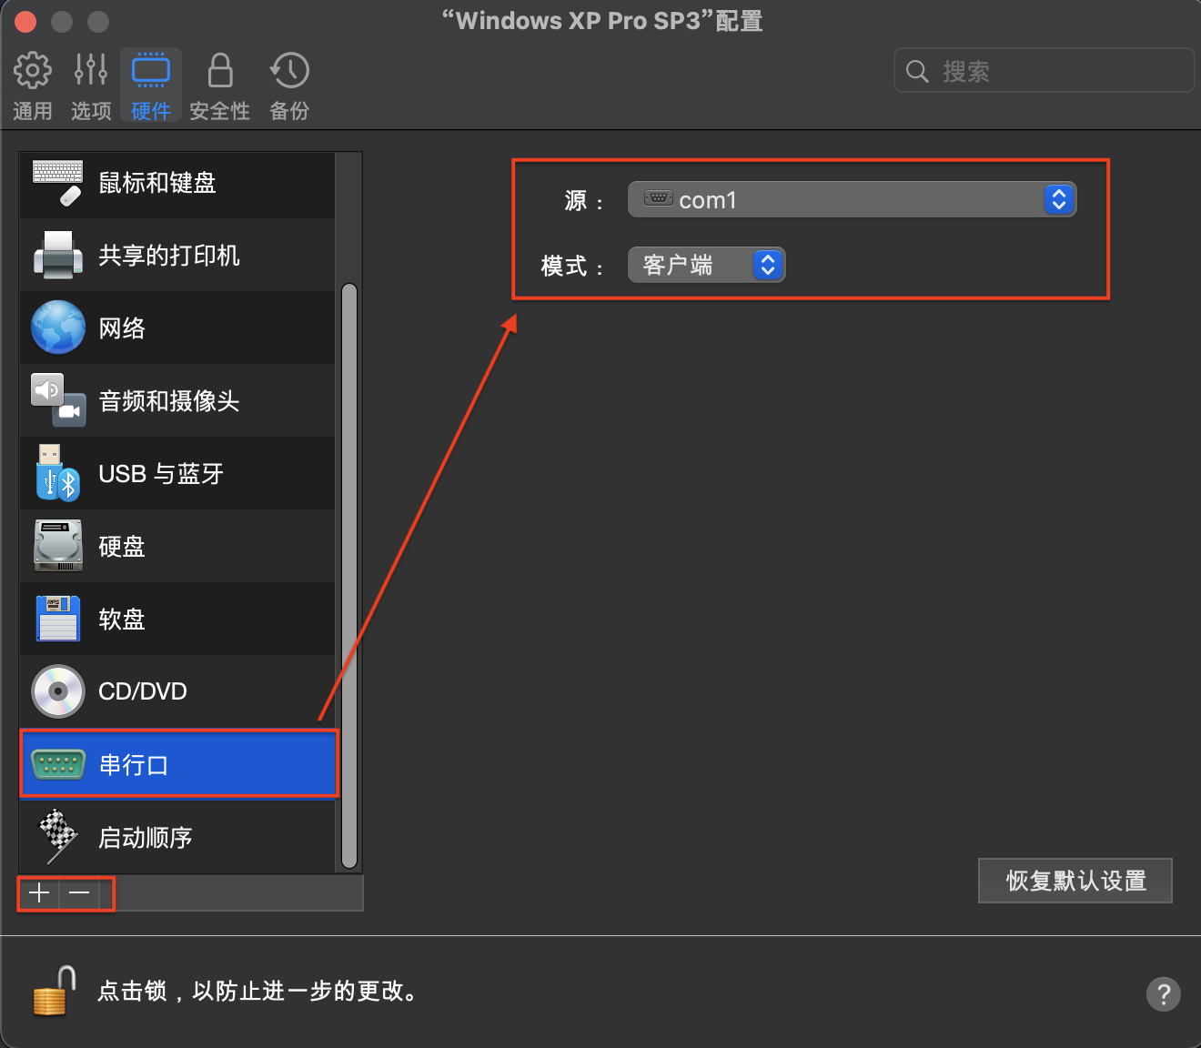Viewport: 1201px width, 1048px height.
Task: Open the 模式 mode dropdown showing 客户端
Action: pyautogui.click(x=706, y=266)
